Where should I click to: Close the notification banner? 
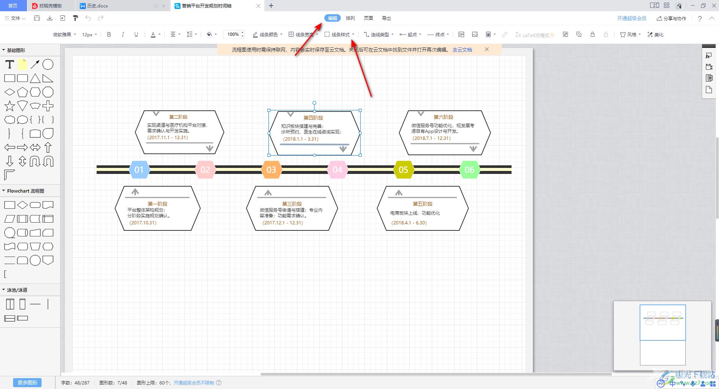(x=487, y=49)
